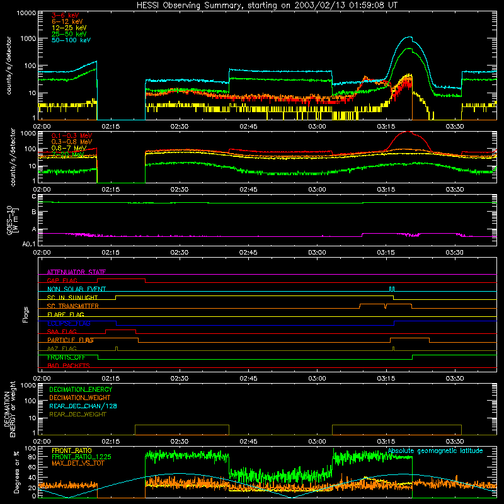Select the PARTICLE_FLAG label

click(71, 340)
